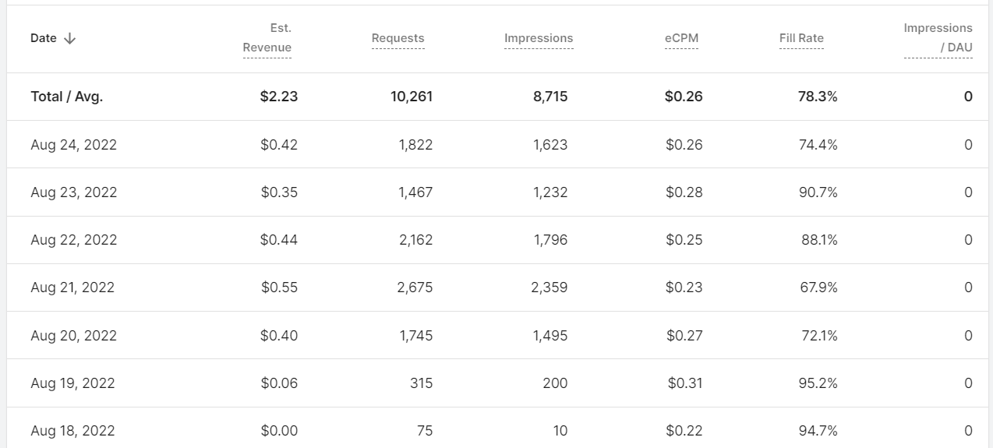
Task: Sort by Impressions / DAU header
Action: pyautogui.click(x=938, y=37)
